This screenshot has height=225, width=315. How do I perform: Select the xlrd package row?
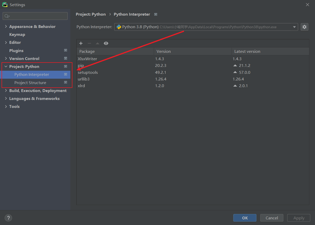tap(193, 86)
